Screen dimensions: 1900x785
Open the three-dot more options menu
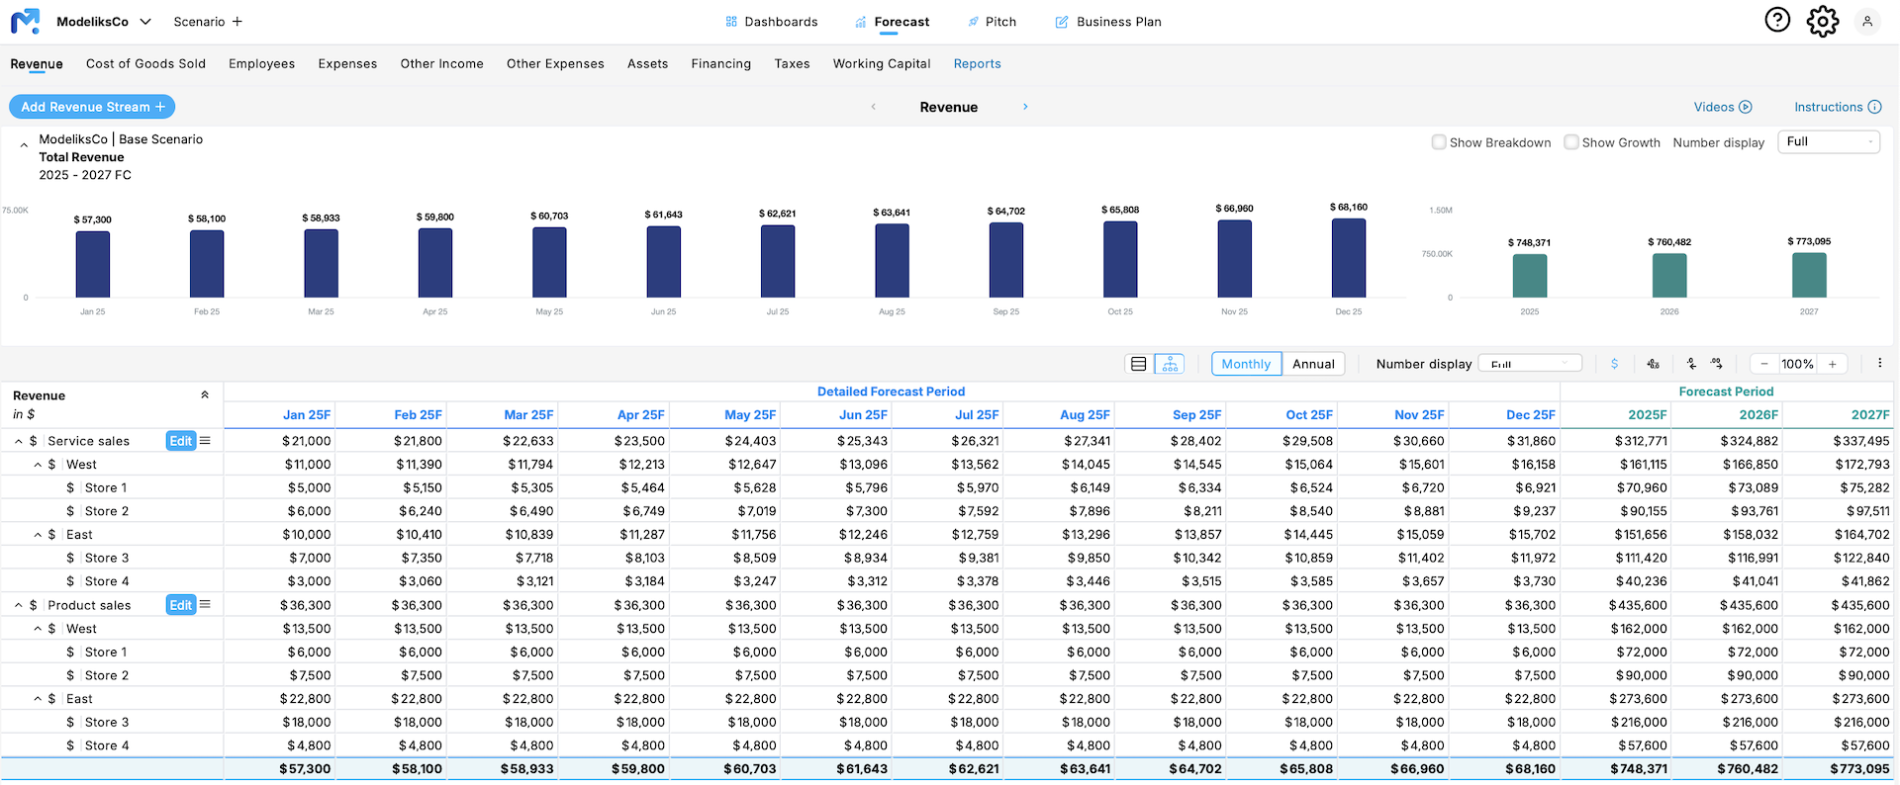coord(1879,363)
